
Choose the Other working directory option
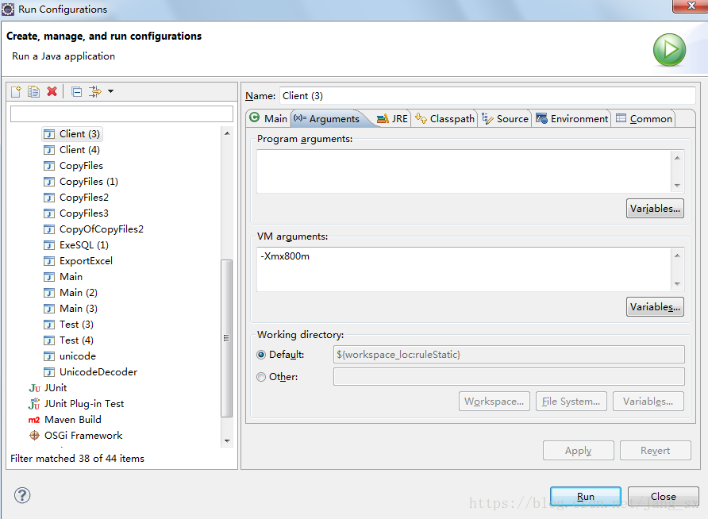261,377
